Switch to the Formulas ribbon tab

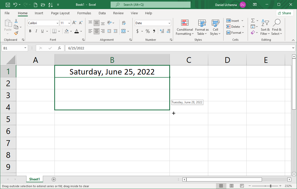[84, 13]
